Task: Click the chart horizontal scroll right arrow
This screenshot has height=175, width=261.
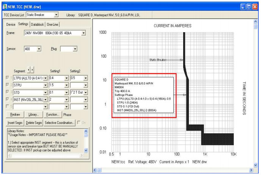Action: pyautogui.click(x=251, y=170)
